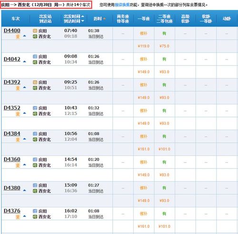Image resolution: width=238 pixels, height=234 pixels.
Task: Click the 商务座 特等座 column header
Action: [x=123, y=19]
